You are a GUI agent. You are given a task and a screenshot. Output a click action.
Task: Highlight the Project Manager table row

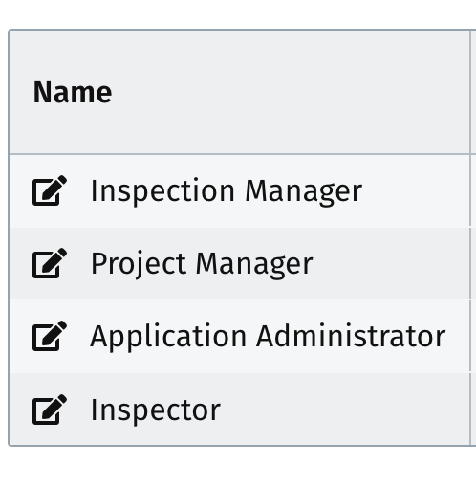tap(240, 263)
